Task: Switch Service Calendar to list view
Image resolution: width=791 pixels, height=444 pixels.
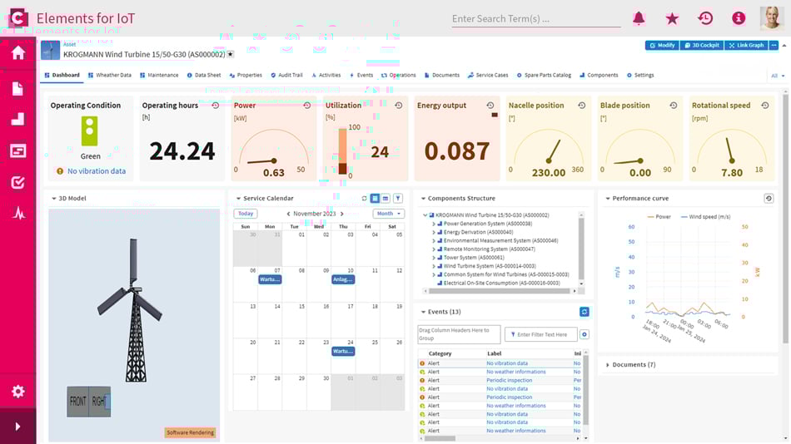Action: coord(386,199)
